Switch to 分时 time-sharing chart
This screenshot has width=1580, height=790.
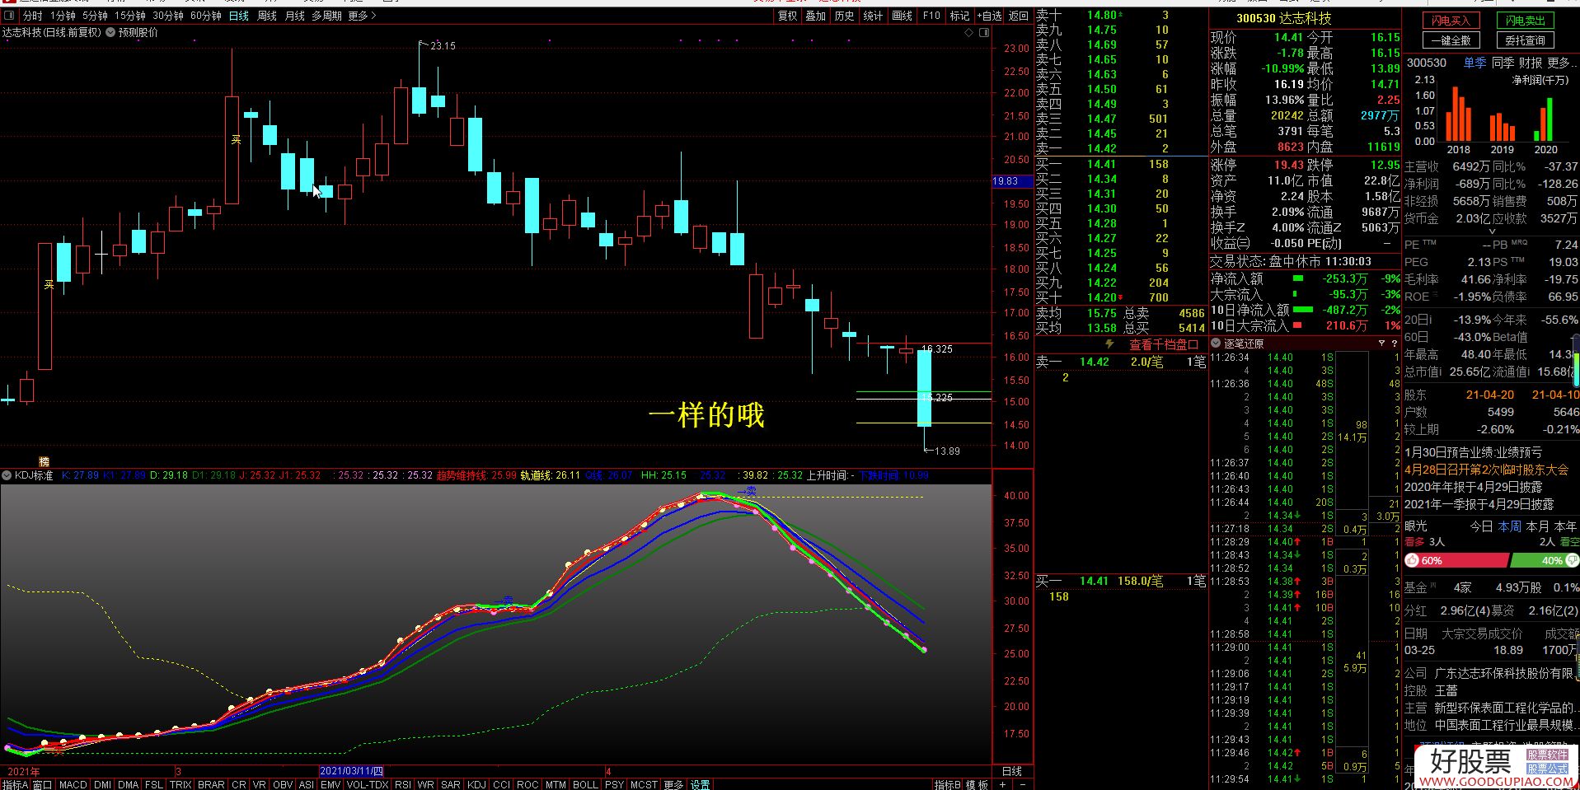click(x=32, y=16)
